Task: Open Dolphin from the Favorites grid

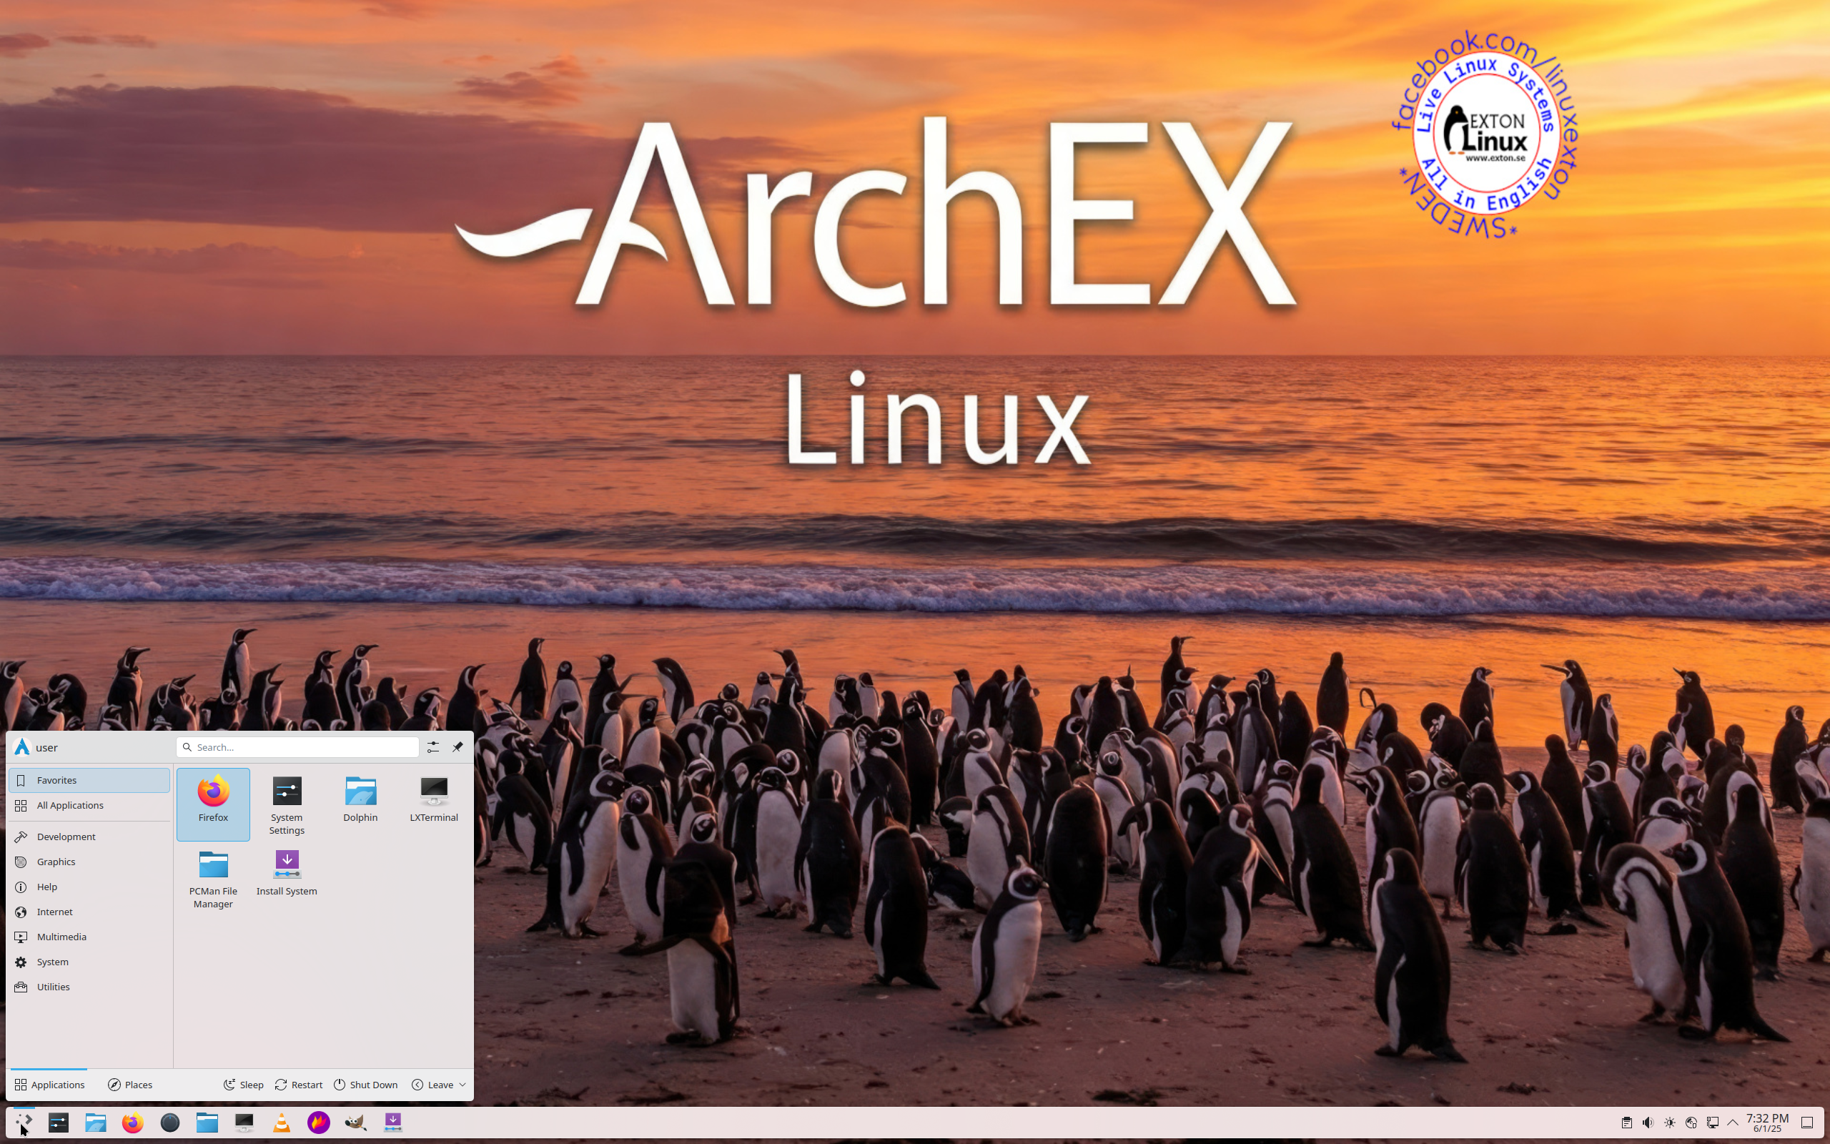Action: point(360,804)
